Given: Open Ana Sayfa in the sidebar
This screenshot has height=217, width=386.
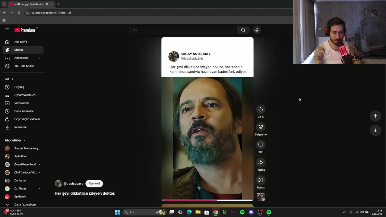Looking at the screenshot, I should pyautogui.click(x=23, y=42).
